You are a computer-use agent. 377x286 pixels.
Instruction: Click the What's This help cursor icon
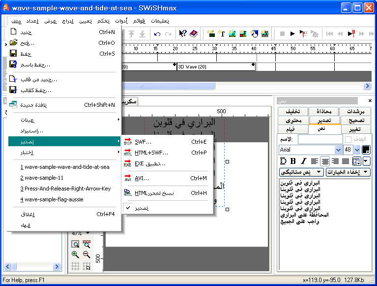coord(183,33)
